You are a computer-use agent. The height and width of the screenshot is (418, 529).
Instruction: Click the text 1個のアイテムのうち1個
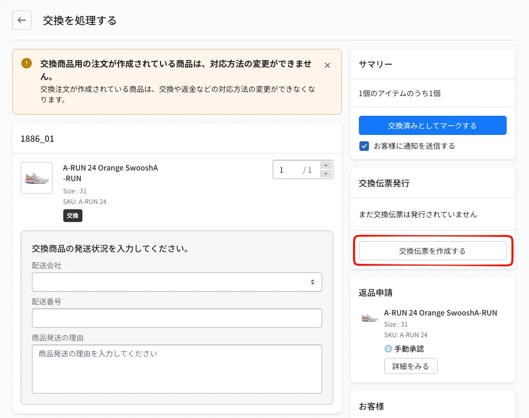coord(399,93)
